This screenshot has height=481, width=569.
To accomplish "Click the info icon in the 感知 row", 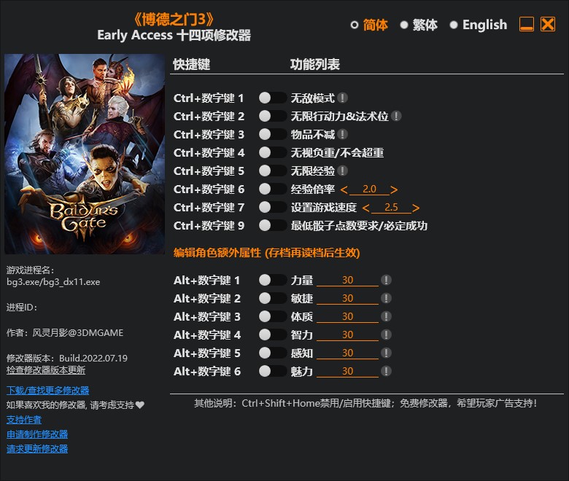I will [386, 353].
